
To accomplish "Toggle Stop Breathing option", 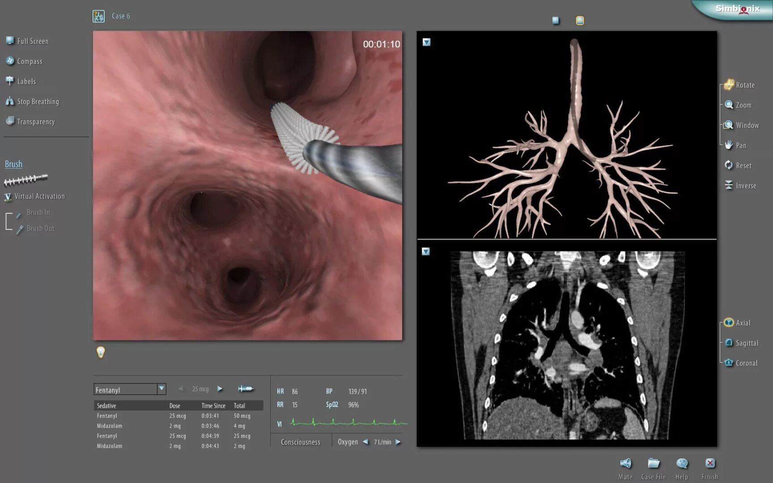I will [x=10, y=101].
